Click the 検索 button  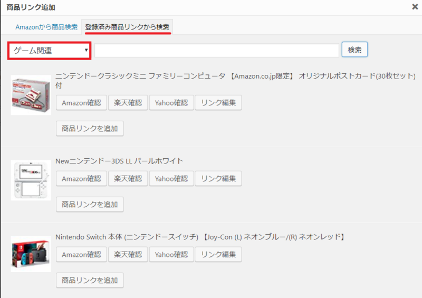point(354,50)
